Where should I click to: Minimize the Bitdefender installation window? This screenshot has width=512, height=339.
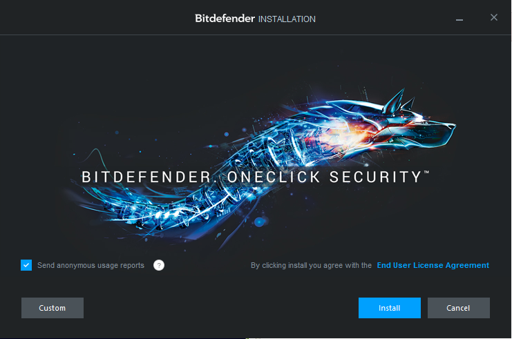pyautogui.click(x=459, y=19)
